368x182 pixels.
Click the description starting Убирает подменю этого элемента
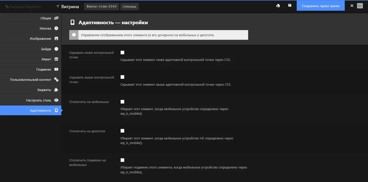coord(184,170)
